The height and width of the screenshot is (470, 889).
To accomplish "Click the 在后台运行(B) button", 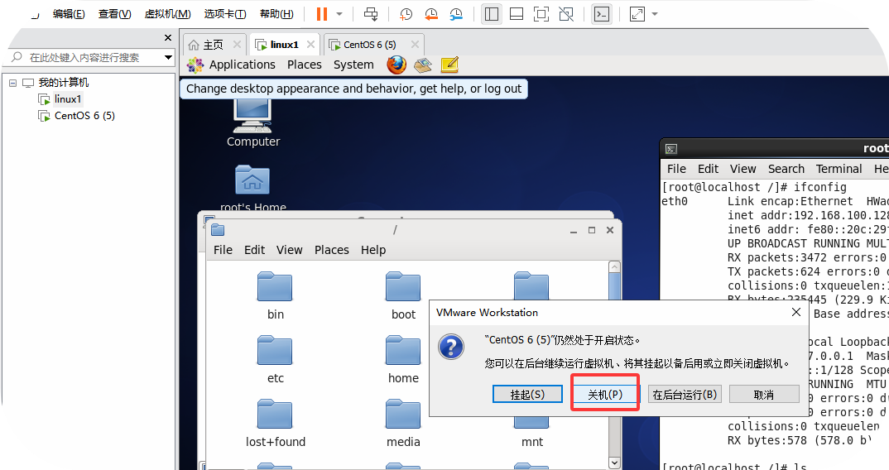I will tap(685, 394).
